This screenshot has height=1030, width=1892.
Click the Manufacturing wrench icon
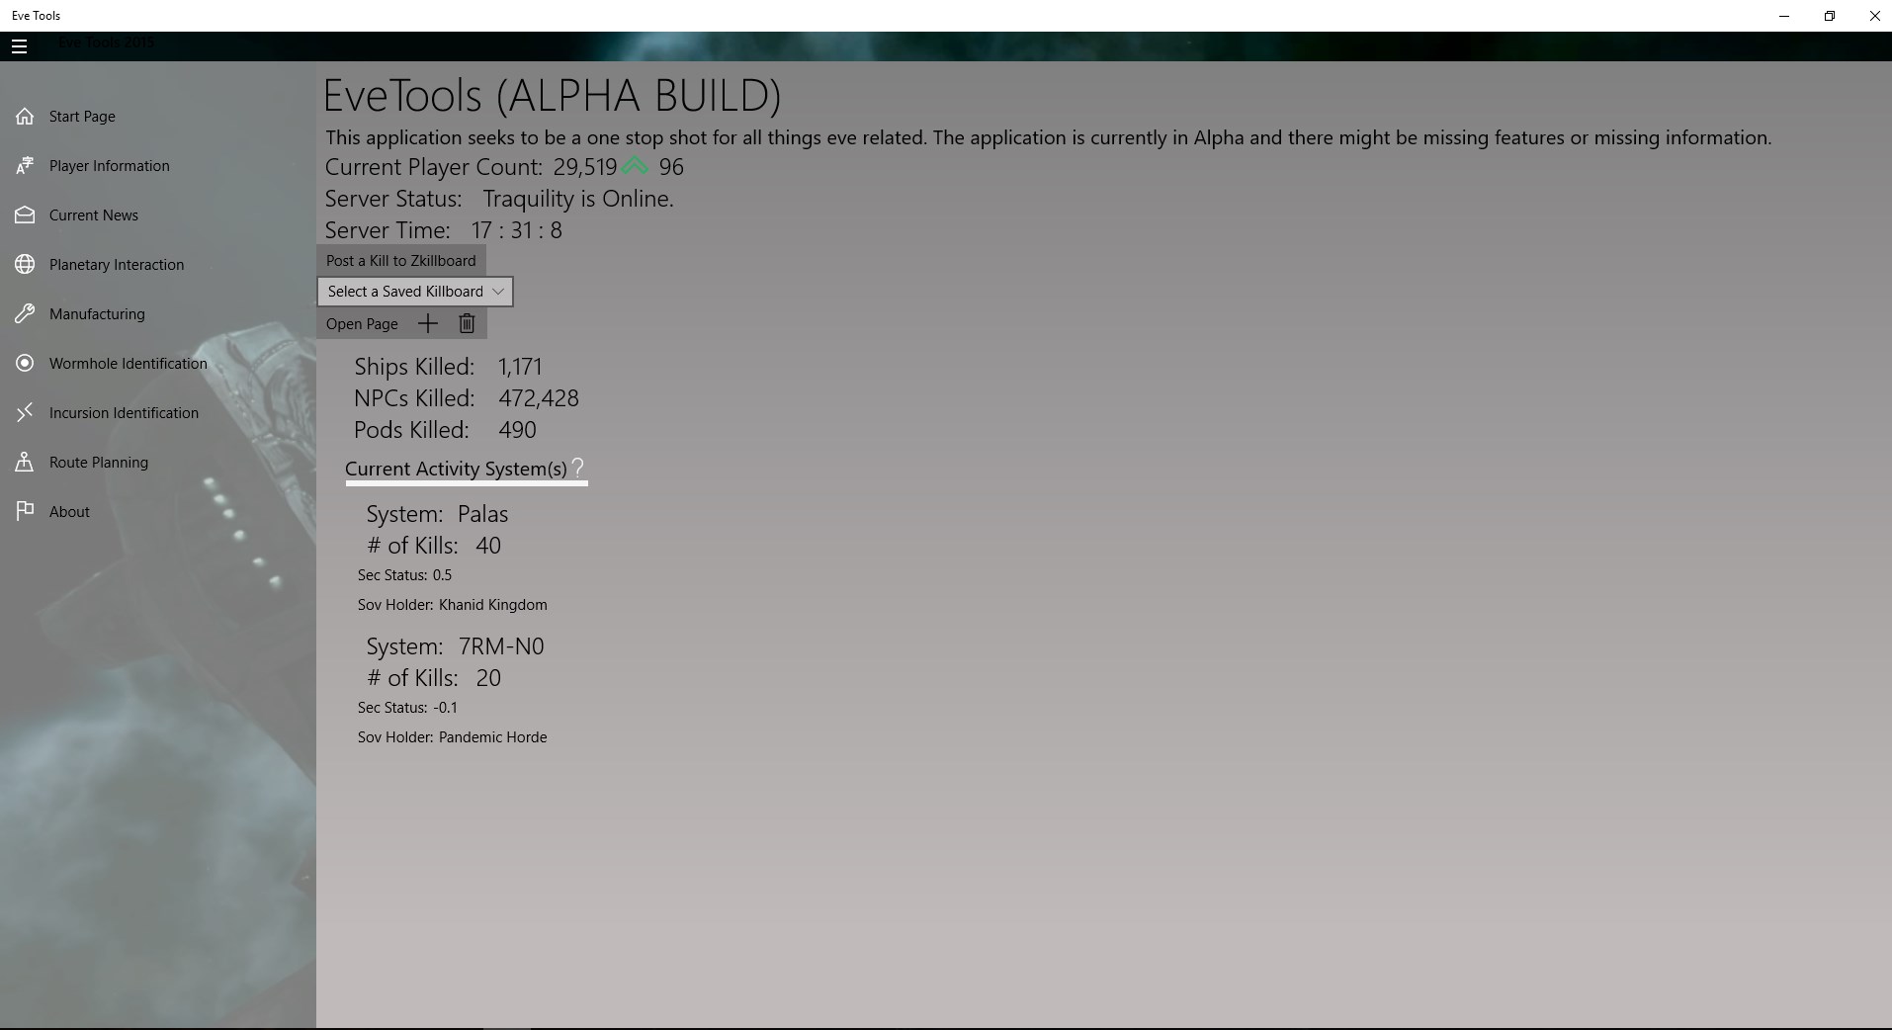tap(25, 314)
